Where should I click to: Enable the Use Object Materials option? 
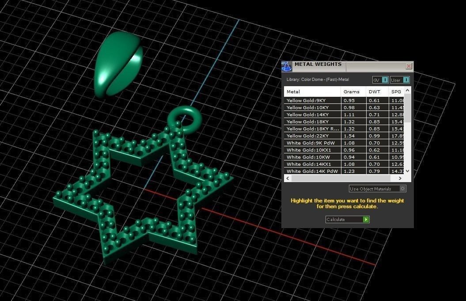(377, 189)
